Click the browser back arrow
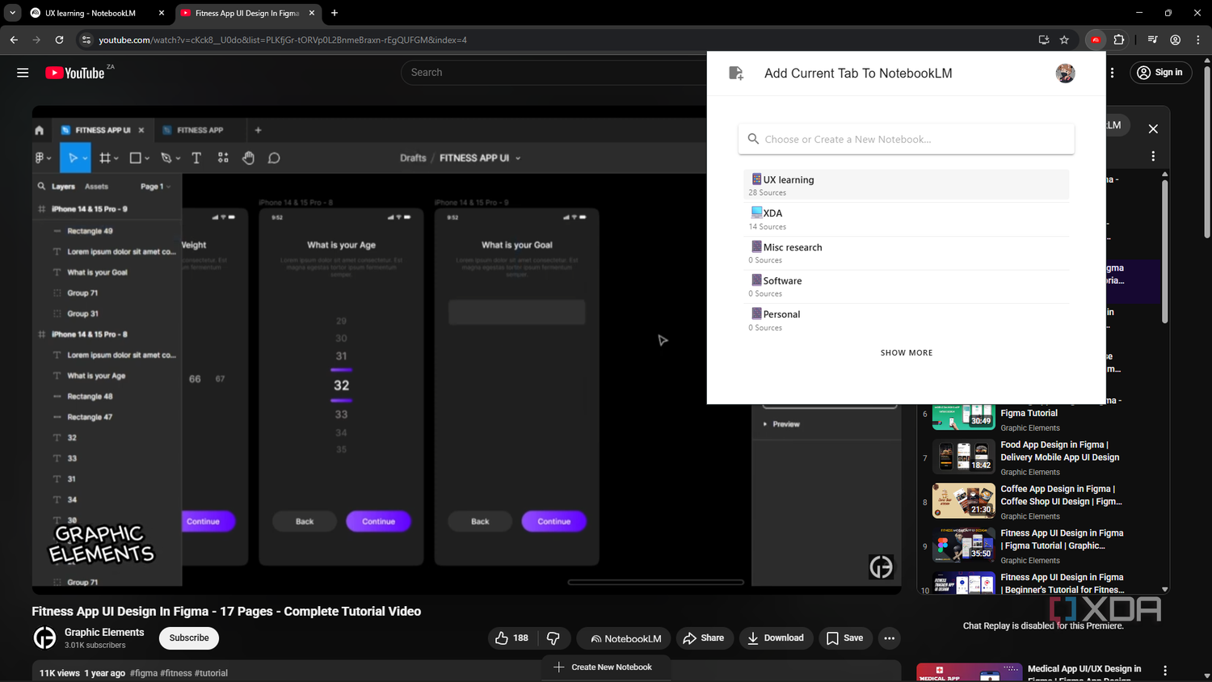 pyautogui.click(x=14, y=40)
